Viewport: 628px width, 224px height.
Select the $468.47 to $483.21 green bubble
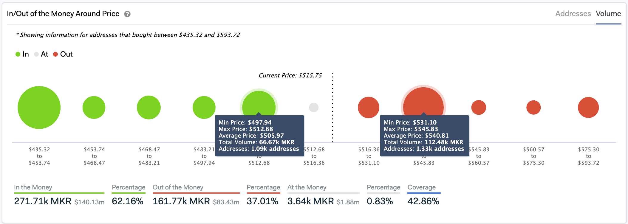pos(149,108)
